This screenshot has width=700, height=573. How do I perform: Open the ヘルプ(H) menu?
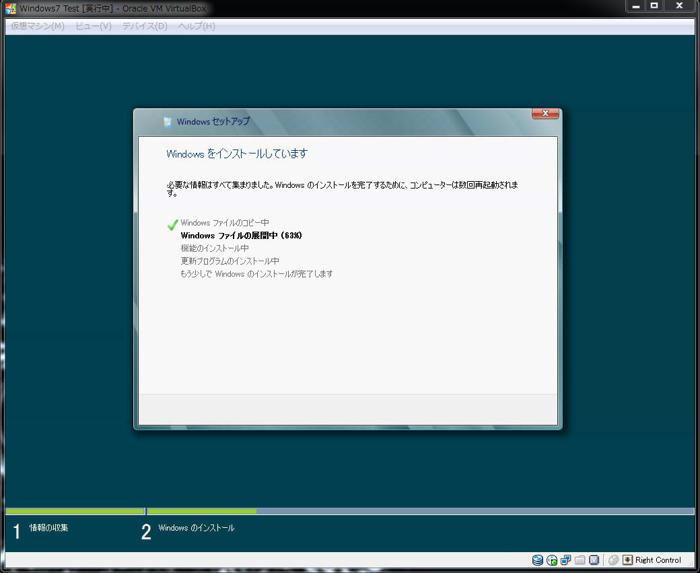click(197, 26)
